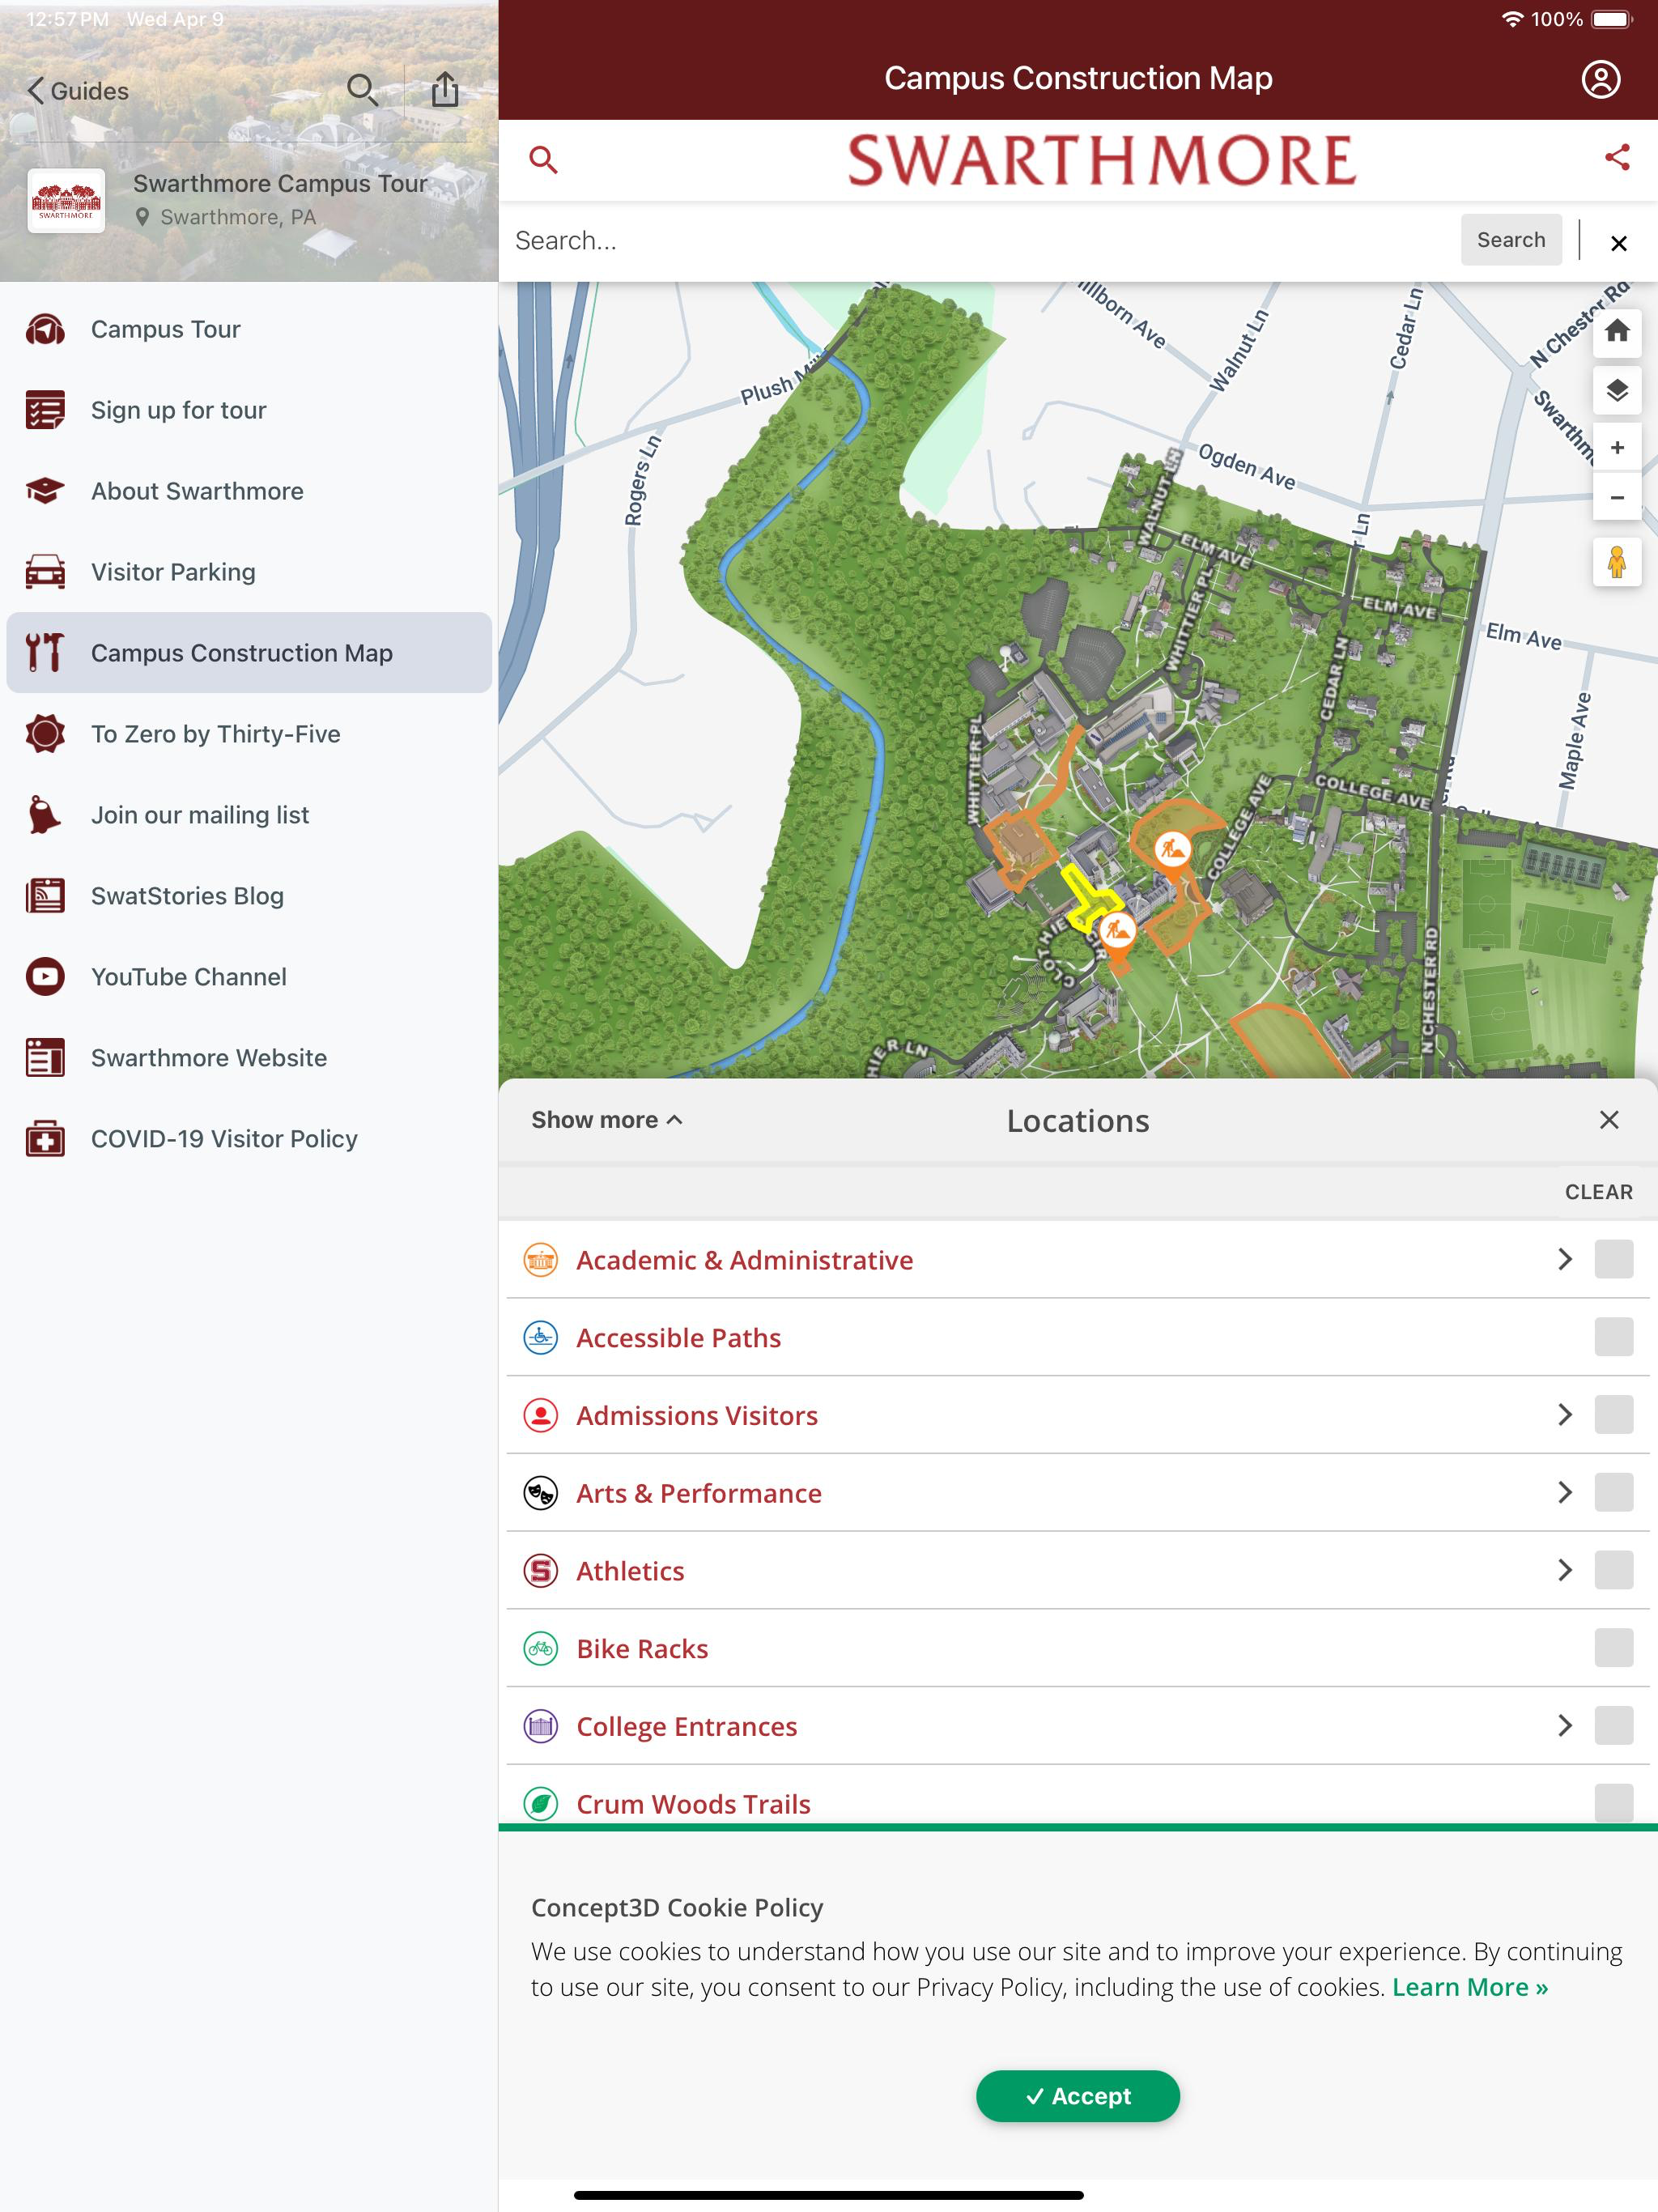Tap the Academic & Administrative category icon

541,1260
